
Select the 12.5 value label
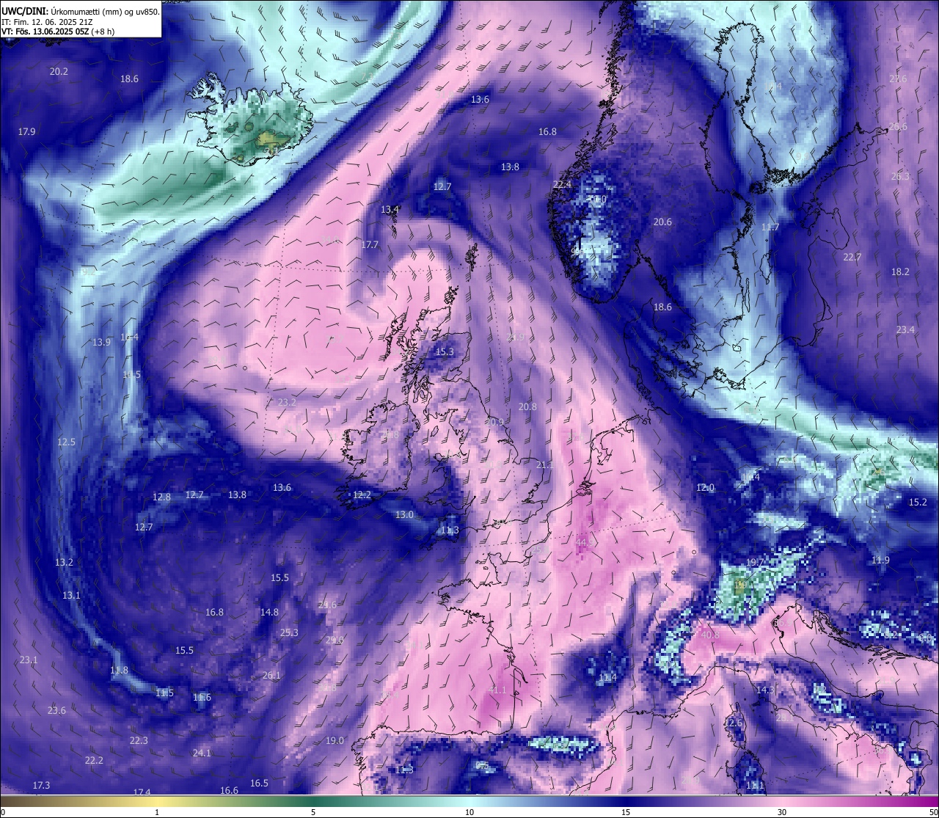[x=66, y=442]
